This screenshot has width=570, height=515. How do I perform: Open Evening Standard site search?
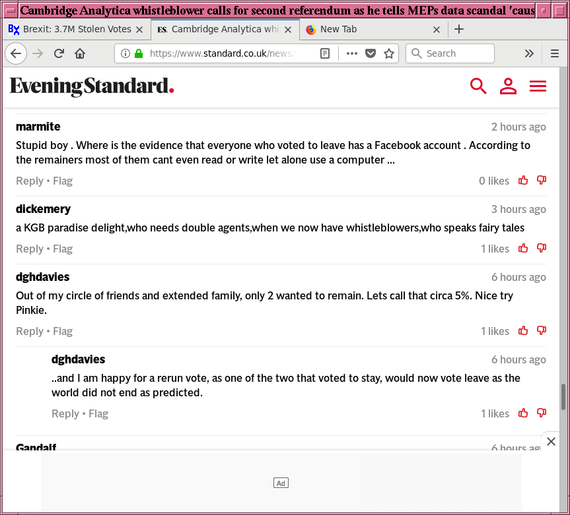coord(478,86)
